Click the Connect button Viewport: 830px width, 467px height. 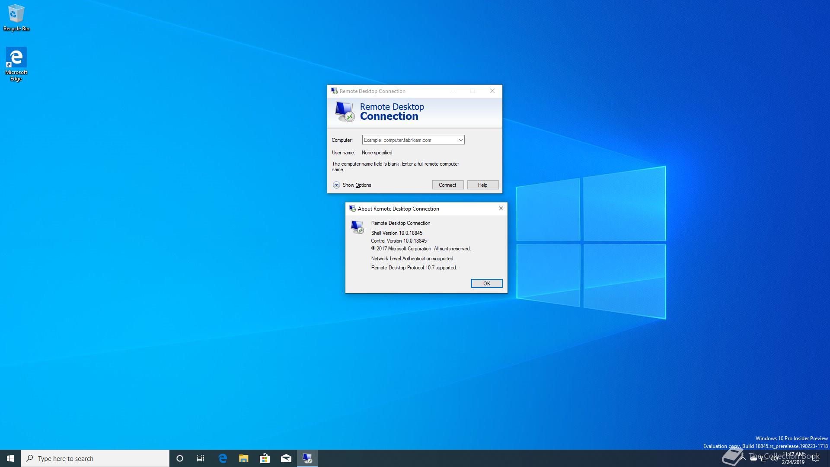pyautogui.click(x=447, y=185)
